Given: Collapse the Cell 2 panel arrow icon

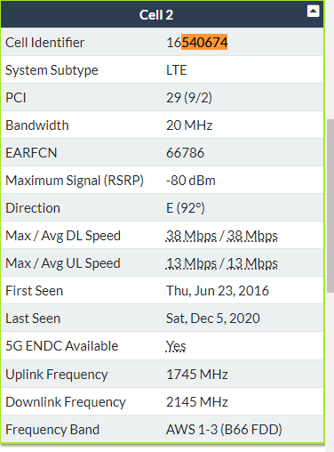Looking at the screenshot, I should (x=313, y=12).
